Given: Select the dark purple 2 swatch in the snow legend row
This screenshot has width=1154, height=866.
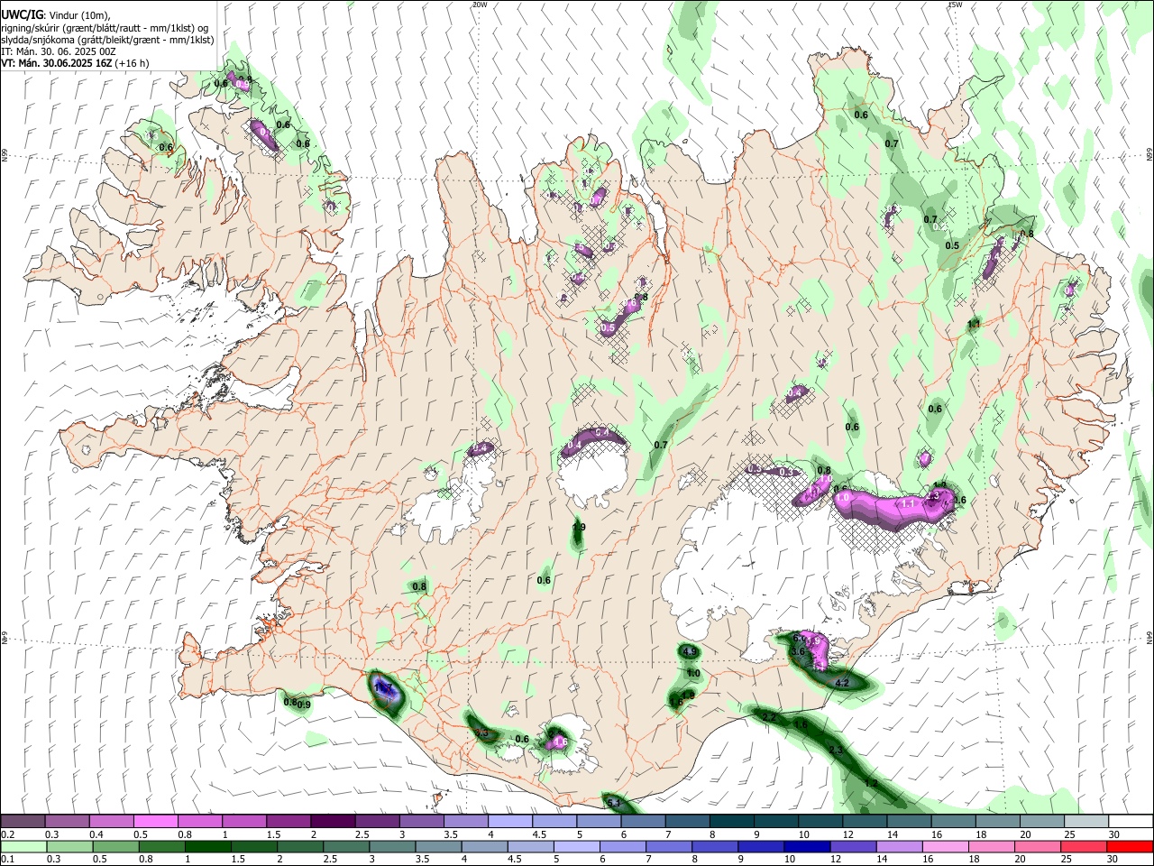Looking at the screenshot, I should click(333, 821).
